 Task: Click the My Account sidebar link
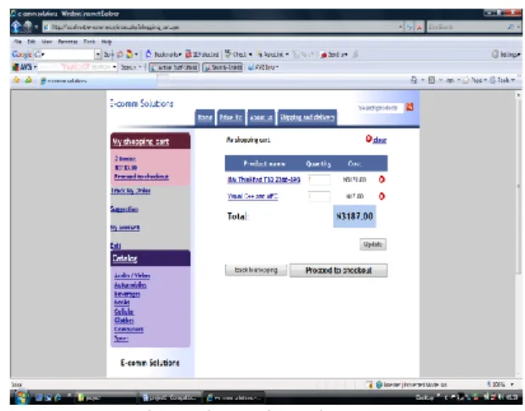(125, 228)
